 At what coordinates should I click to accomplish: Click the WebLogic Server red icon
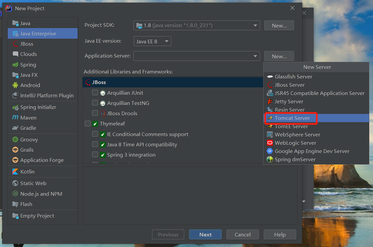coord(270,143)
